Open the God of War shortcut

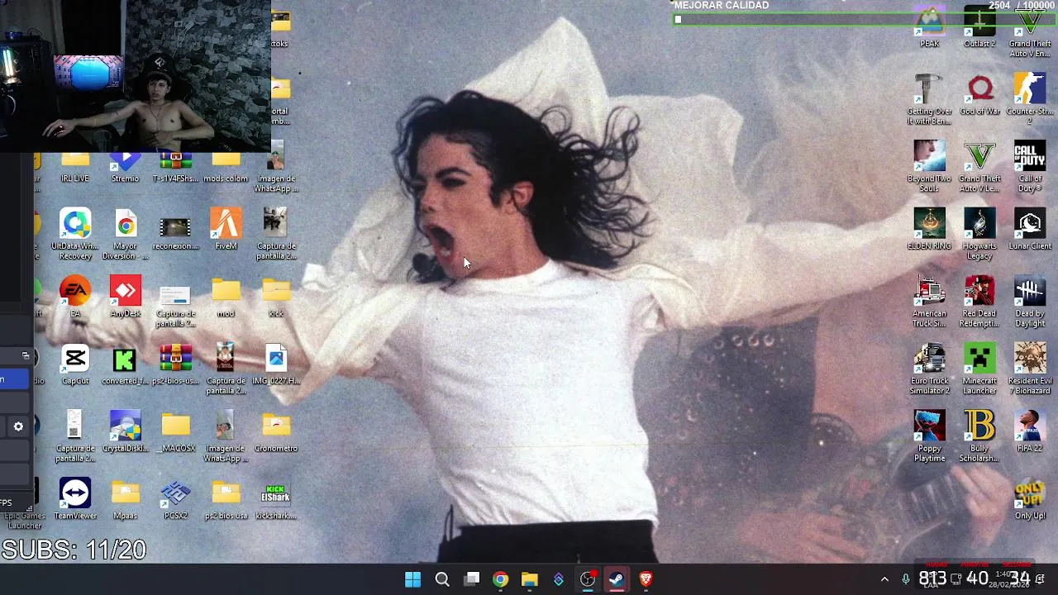tap(979, 95)
